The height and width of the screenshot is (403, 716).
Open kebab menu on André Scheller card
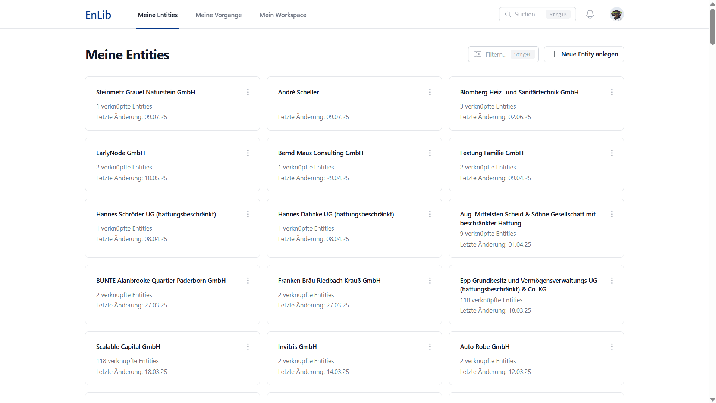pos(430,92)
